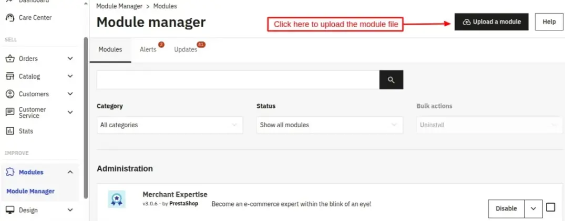Click the Orders basket icon
Screen dimensions: 565x221
click(10, 59)
